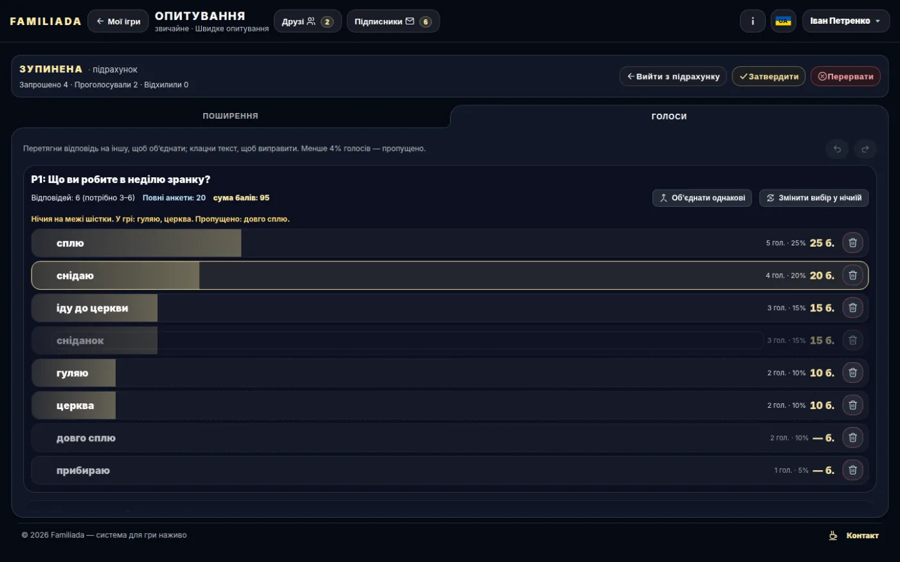Merge identical answers with Об'єднати однакові
The width and height of the screenshot is (900, 562).
(x=702, y=198)
